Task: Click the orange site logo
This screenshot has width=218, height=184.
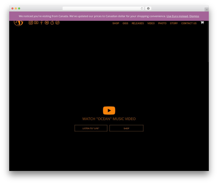Action: click(18, 23)
